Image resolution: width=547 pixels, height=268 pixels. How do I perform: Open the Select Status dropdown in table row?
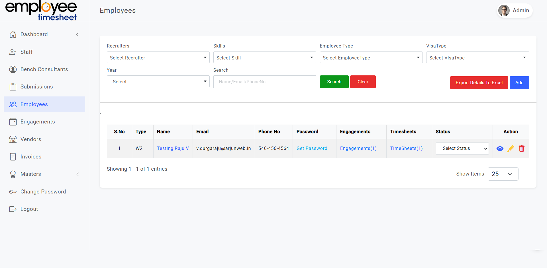(x=462, y=149)
